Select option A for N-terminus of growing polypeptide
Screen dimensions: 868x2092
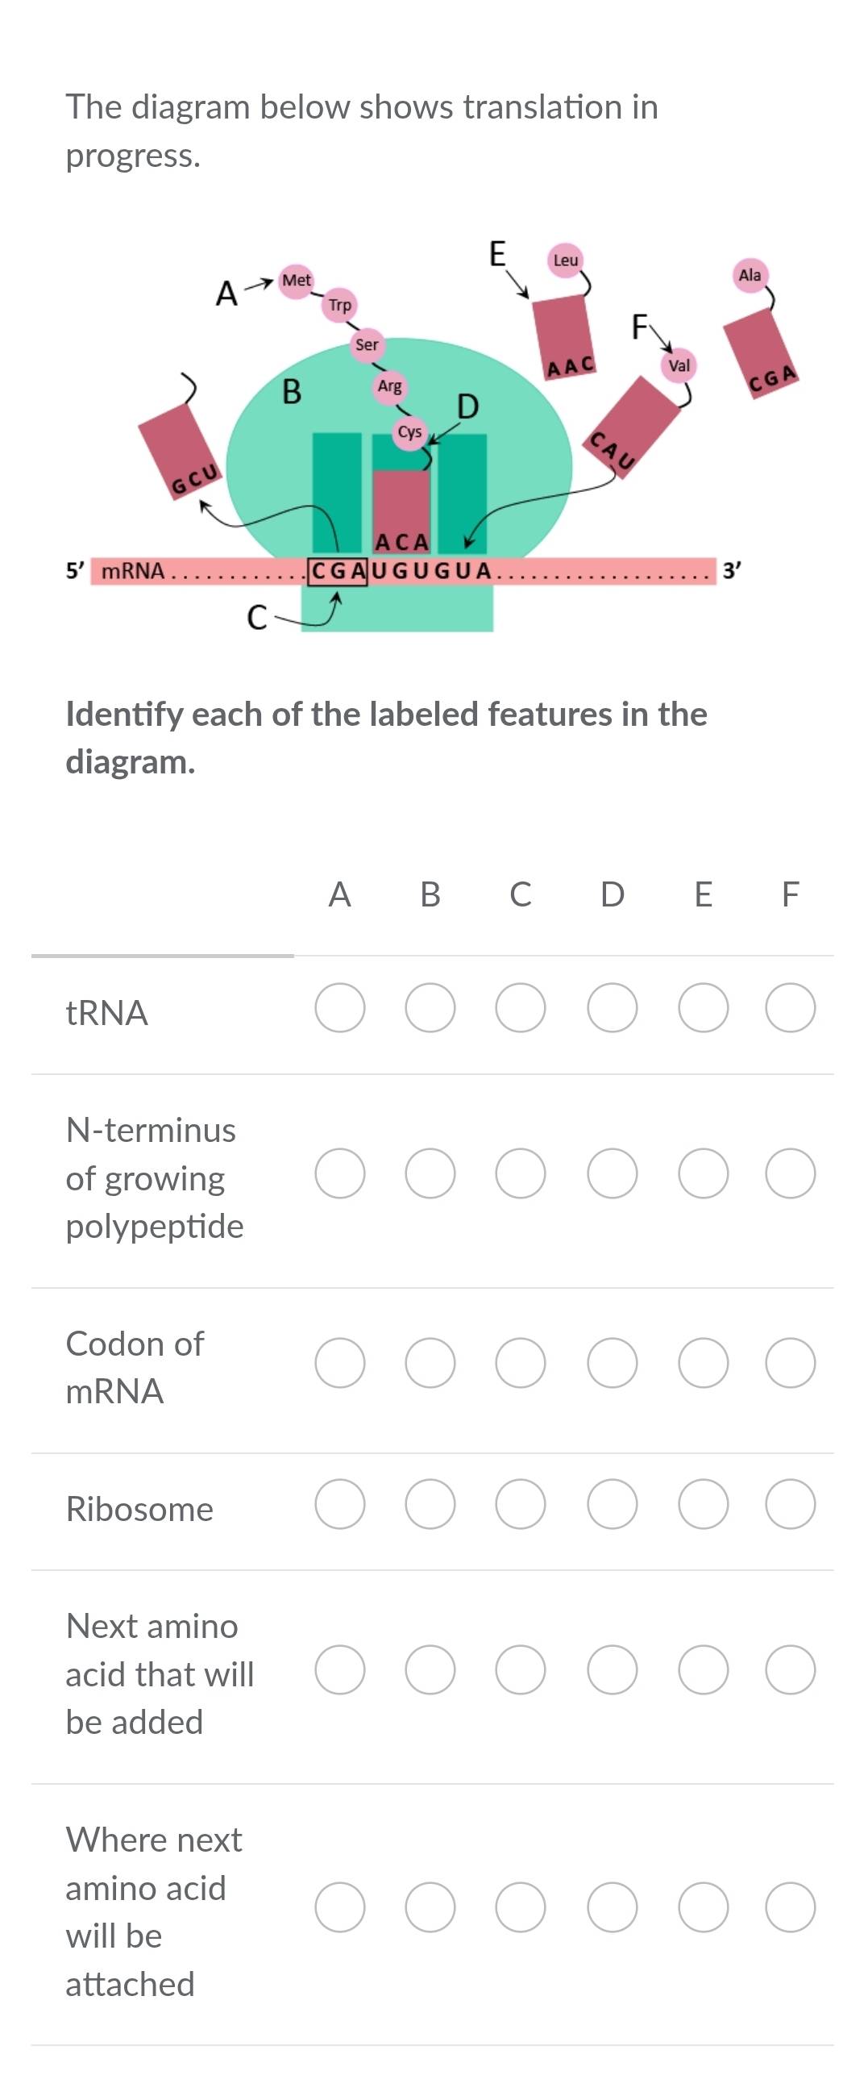(340, 1173)
